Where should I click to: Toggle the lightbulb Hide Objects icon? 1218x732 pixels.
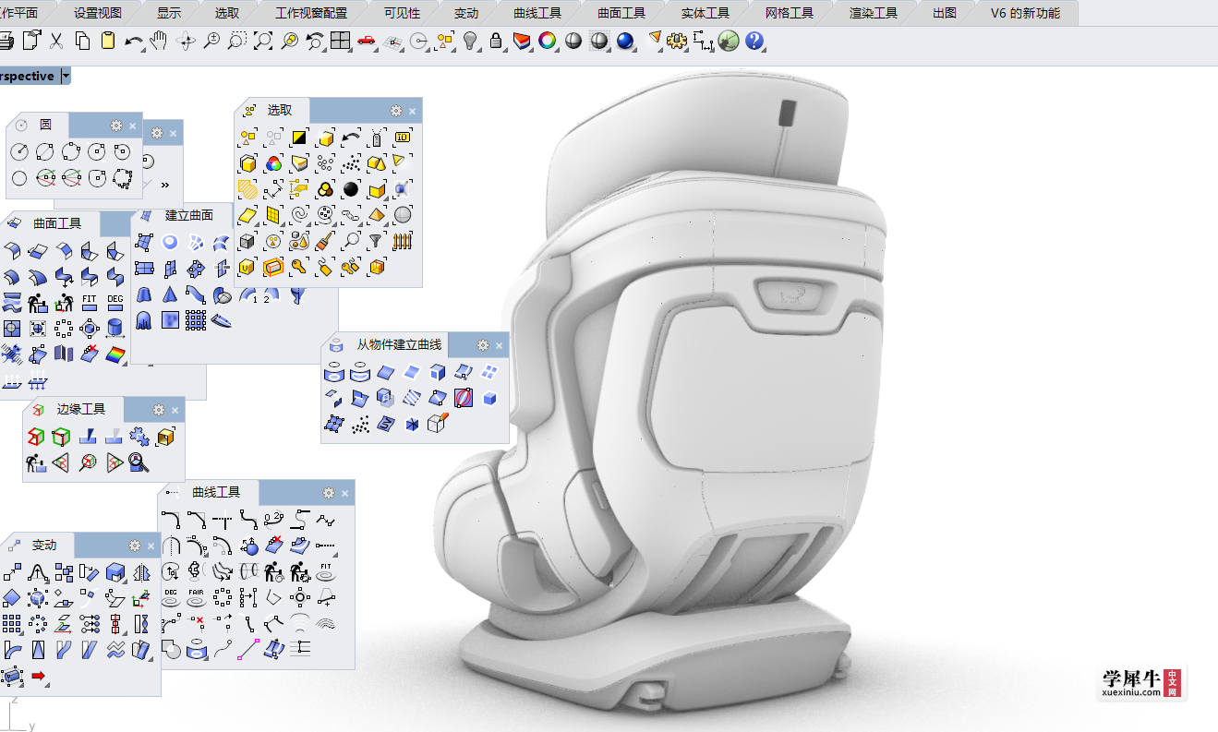470,40
